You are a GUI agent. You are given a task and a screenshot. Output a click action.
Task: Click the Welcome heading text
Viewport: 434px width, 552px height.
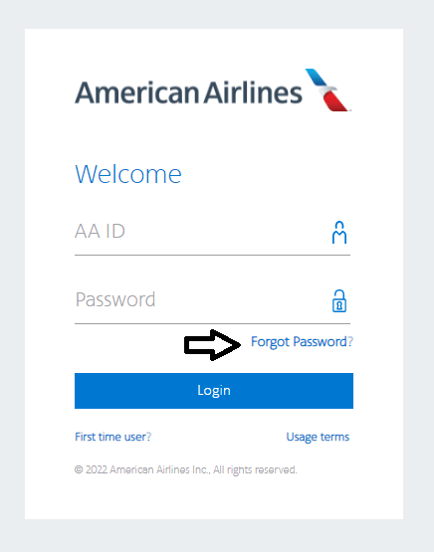tap(128, 174)
